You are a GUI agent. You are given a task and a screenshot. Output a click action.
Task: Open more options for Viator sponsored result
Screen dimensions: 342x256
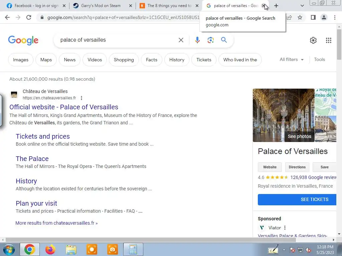click(285, 228)
